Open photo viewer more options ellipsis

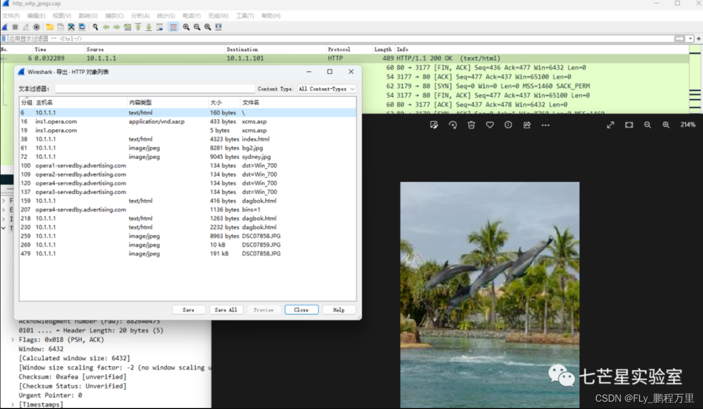pyautogui.click(x=546, y=125)
